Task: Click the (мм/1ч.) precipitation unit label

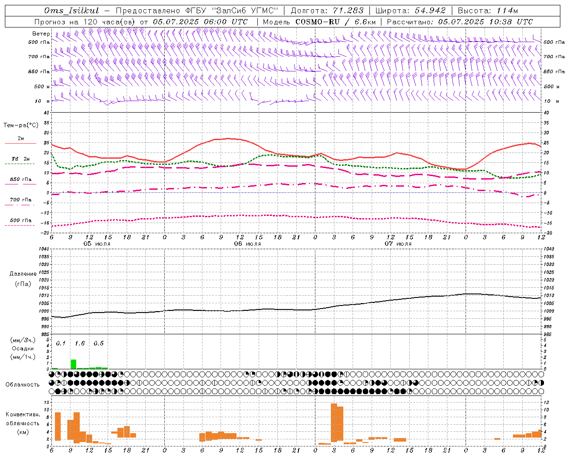Action: pos(23,357)
